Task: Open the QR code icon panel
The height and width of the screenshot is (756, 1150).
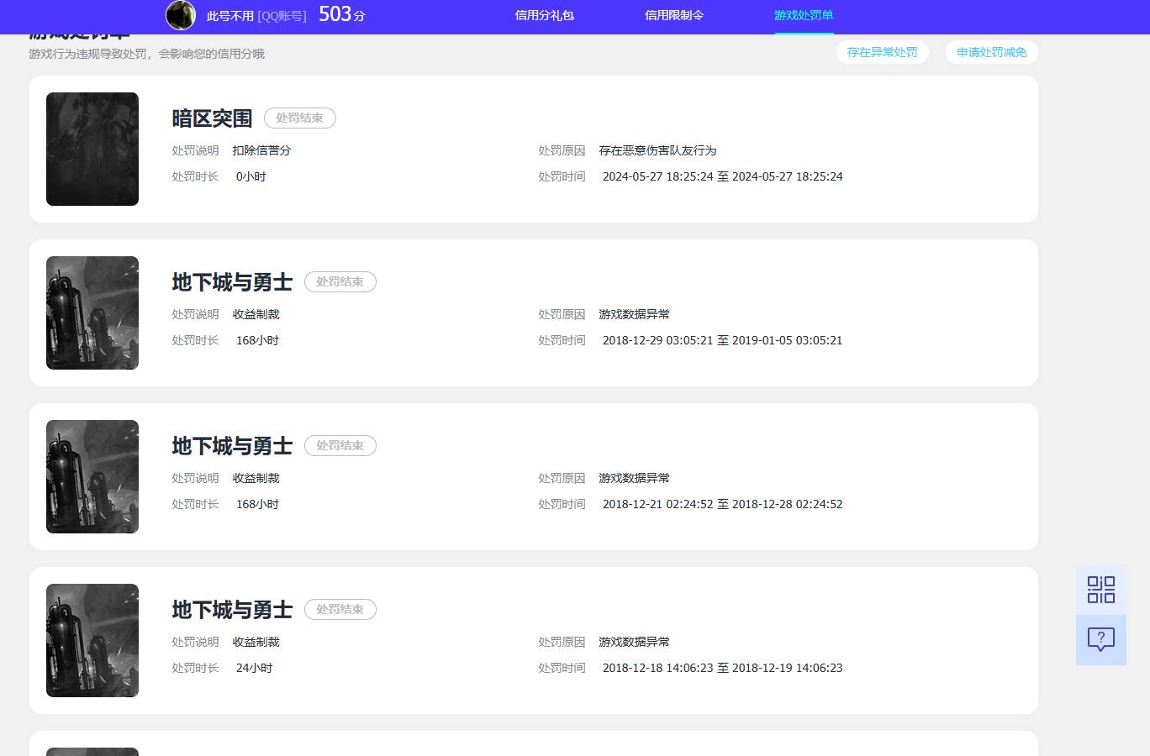Action: point(1100,590)
